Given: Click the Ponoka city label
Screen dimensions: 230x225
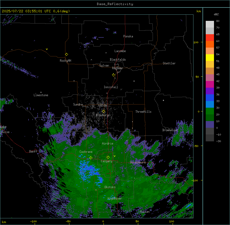Looking at the screenshot, I should (128, 36).
